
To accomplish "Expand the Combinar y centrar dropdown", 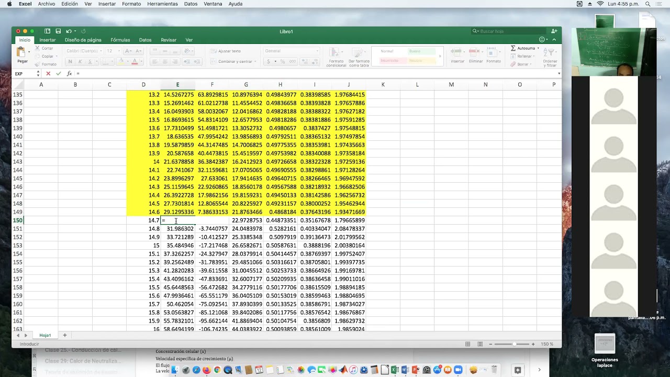I will [255, 61].
